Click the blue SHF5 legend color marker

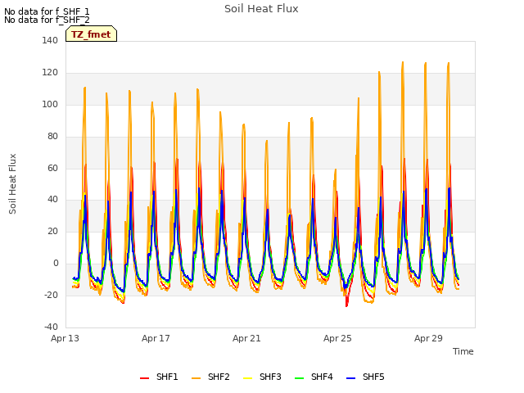pos(350,378)
